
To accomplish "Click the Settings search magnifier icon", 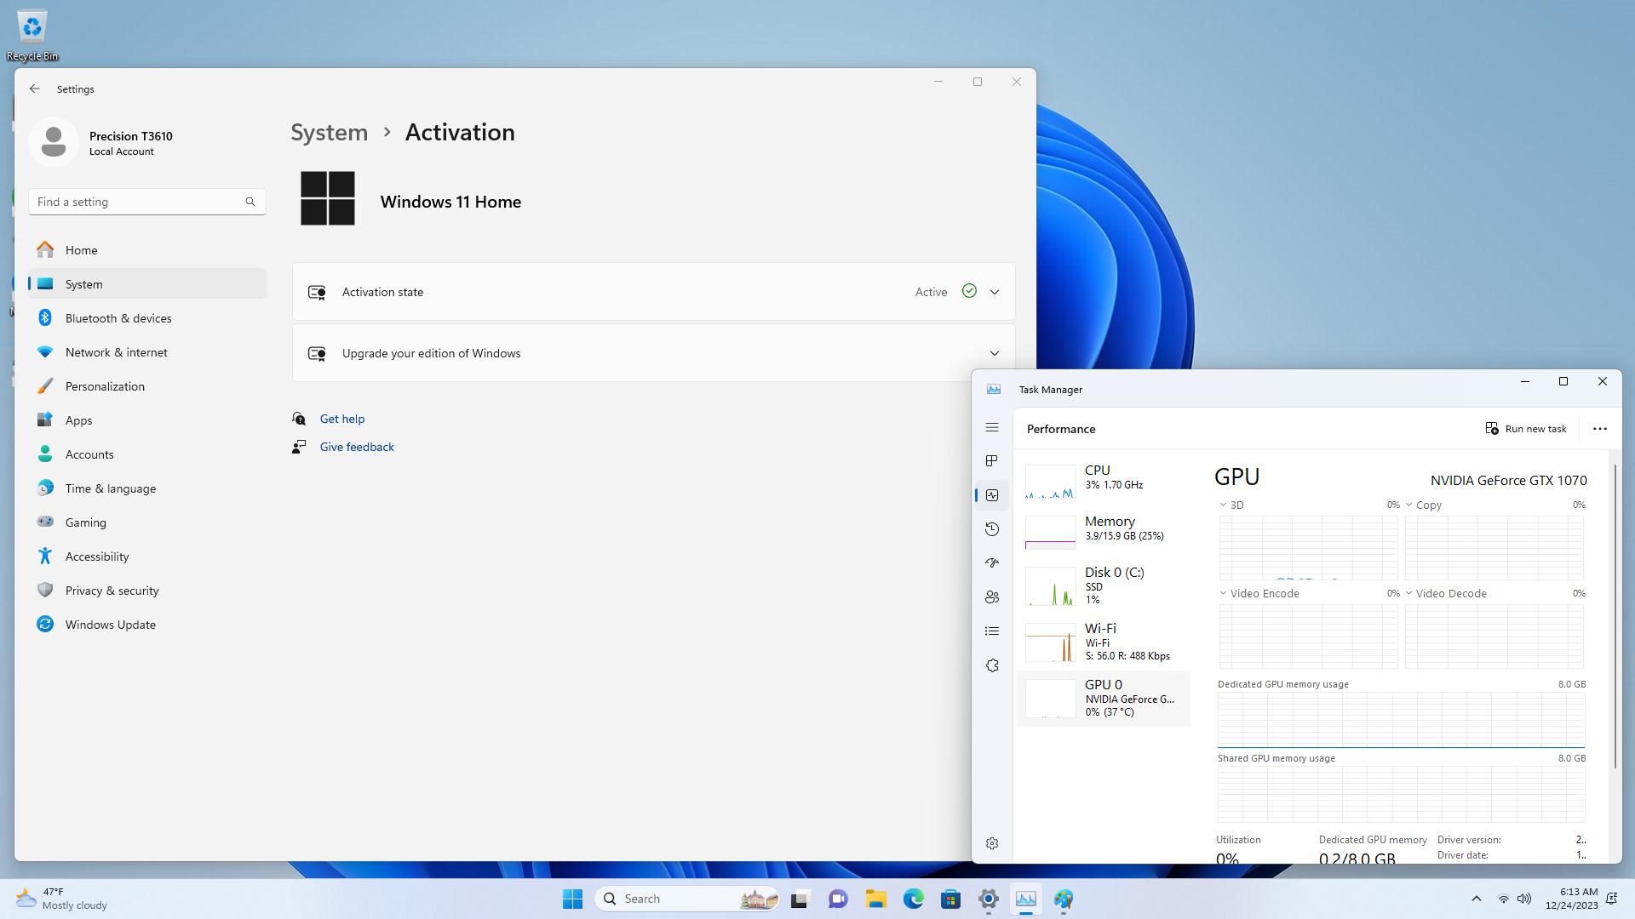I will (x=250, y=202).
